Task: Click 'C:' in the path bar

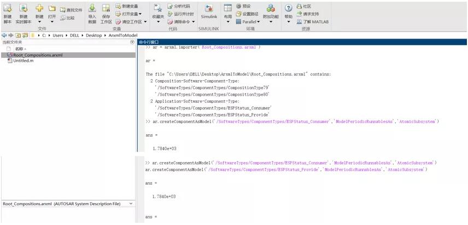Action: pyautogui.click(x=44, y=35)
